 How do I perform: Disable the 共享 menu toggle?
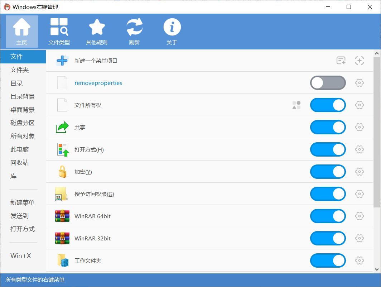[328, 127]
